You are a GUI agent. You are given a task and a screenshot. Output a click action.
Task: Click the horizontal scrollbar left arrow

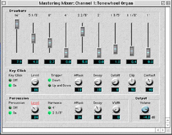click(158, 130)
